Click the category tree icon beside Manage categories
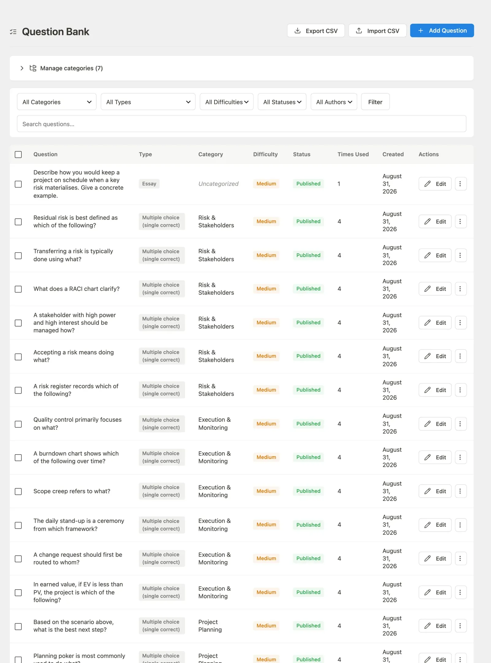The height and width of the screenshot is (663, 491). (33, 68)
